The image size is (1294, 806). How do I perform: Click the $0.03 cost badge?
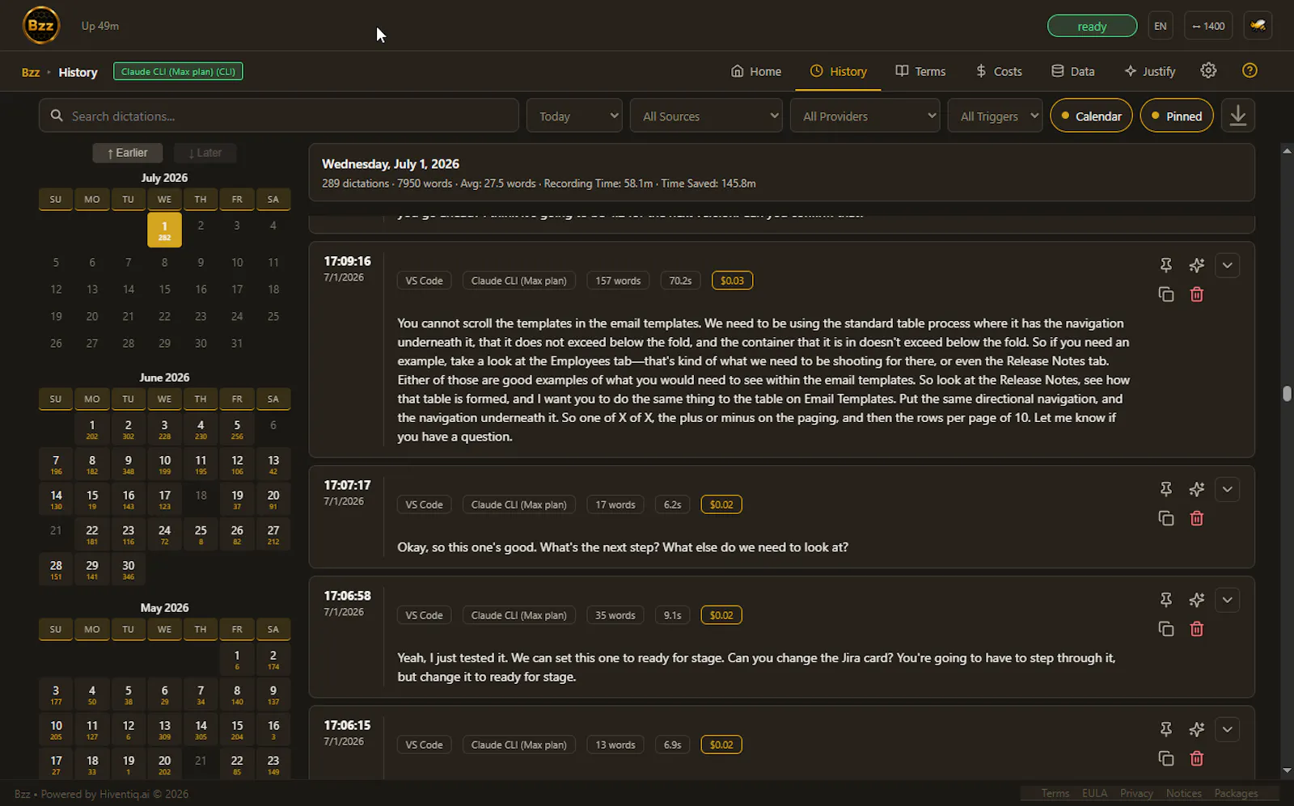[x=732, y=281]
